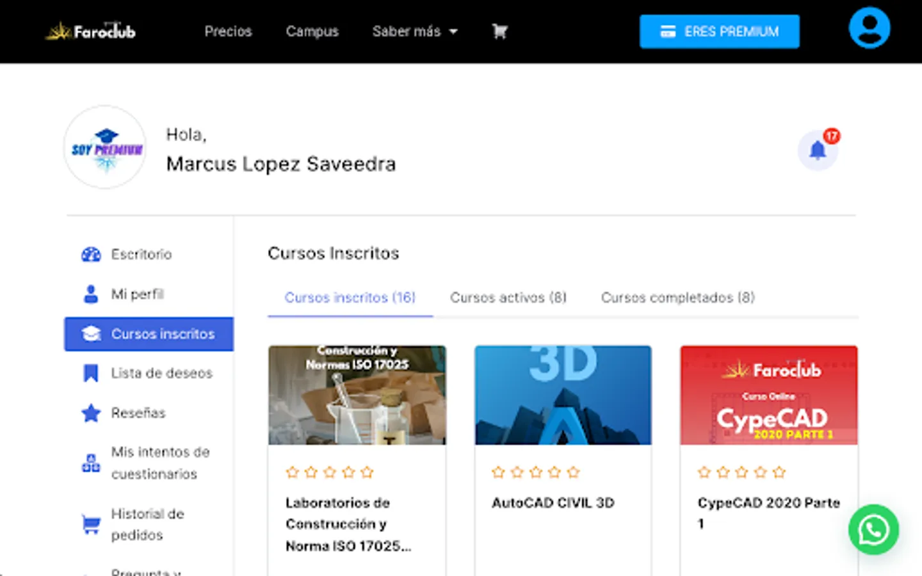922x576 pixels.
Task: Click the Reseñas star icon
Action: point(91,413)
